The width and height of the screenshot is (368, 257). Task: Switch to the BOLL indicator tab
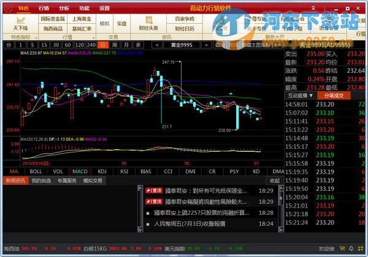pos(36,171)
